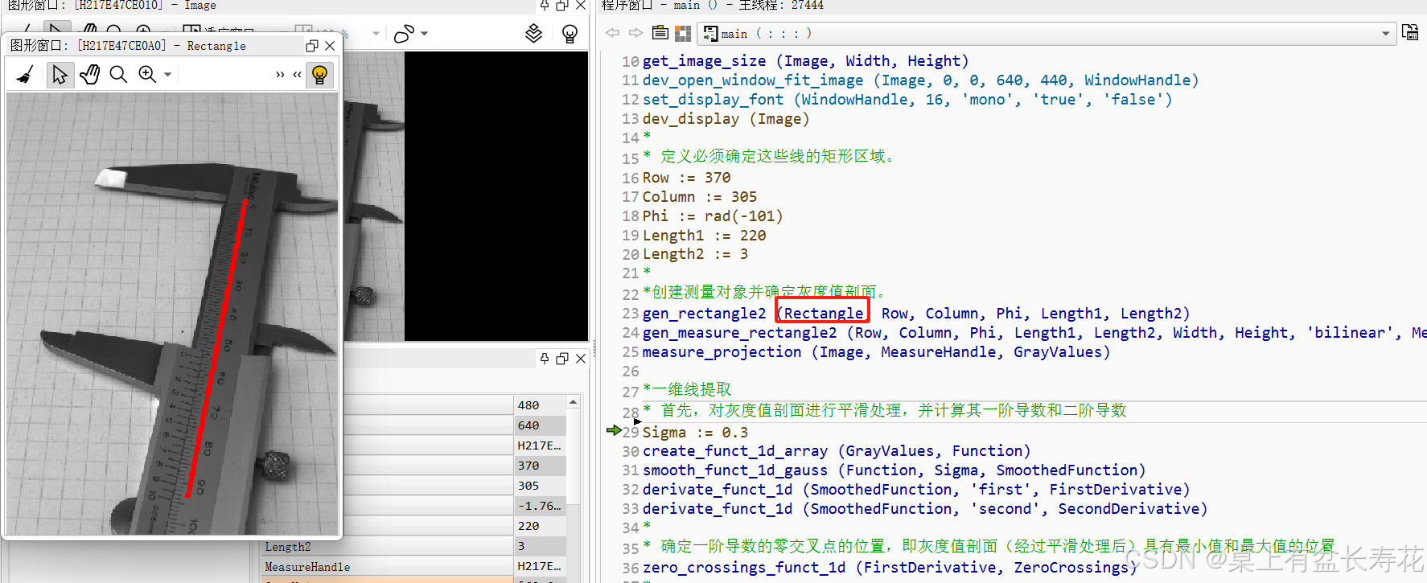
Task: Undock the Image graphics window
Action: 562,5
